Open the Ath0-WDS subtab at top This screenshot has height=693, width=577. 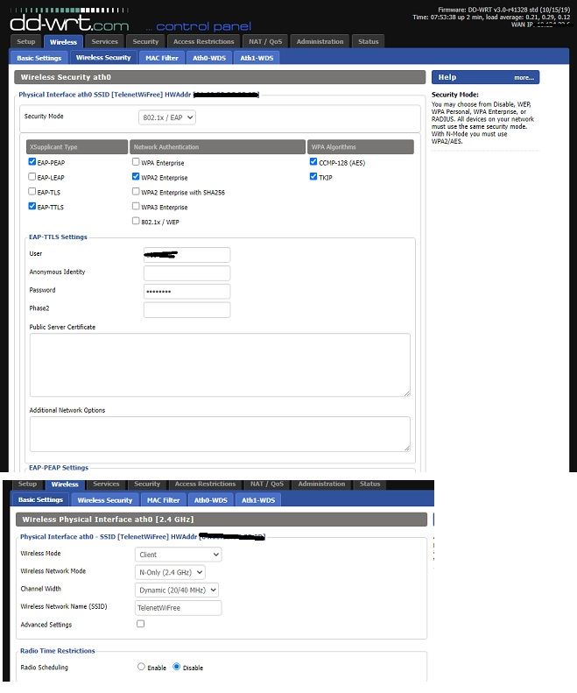tap(210, 58)
